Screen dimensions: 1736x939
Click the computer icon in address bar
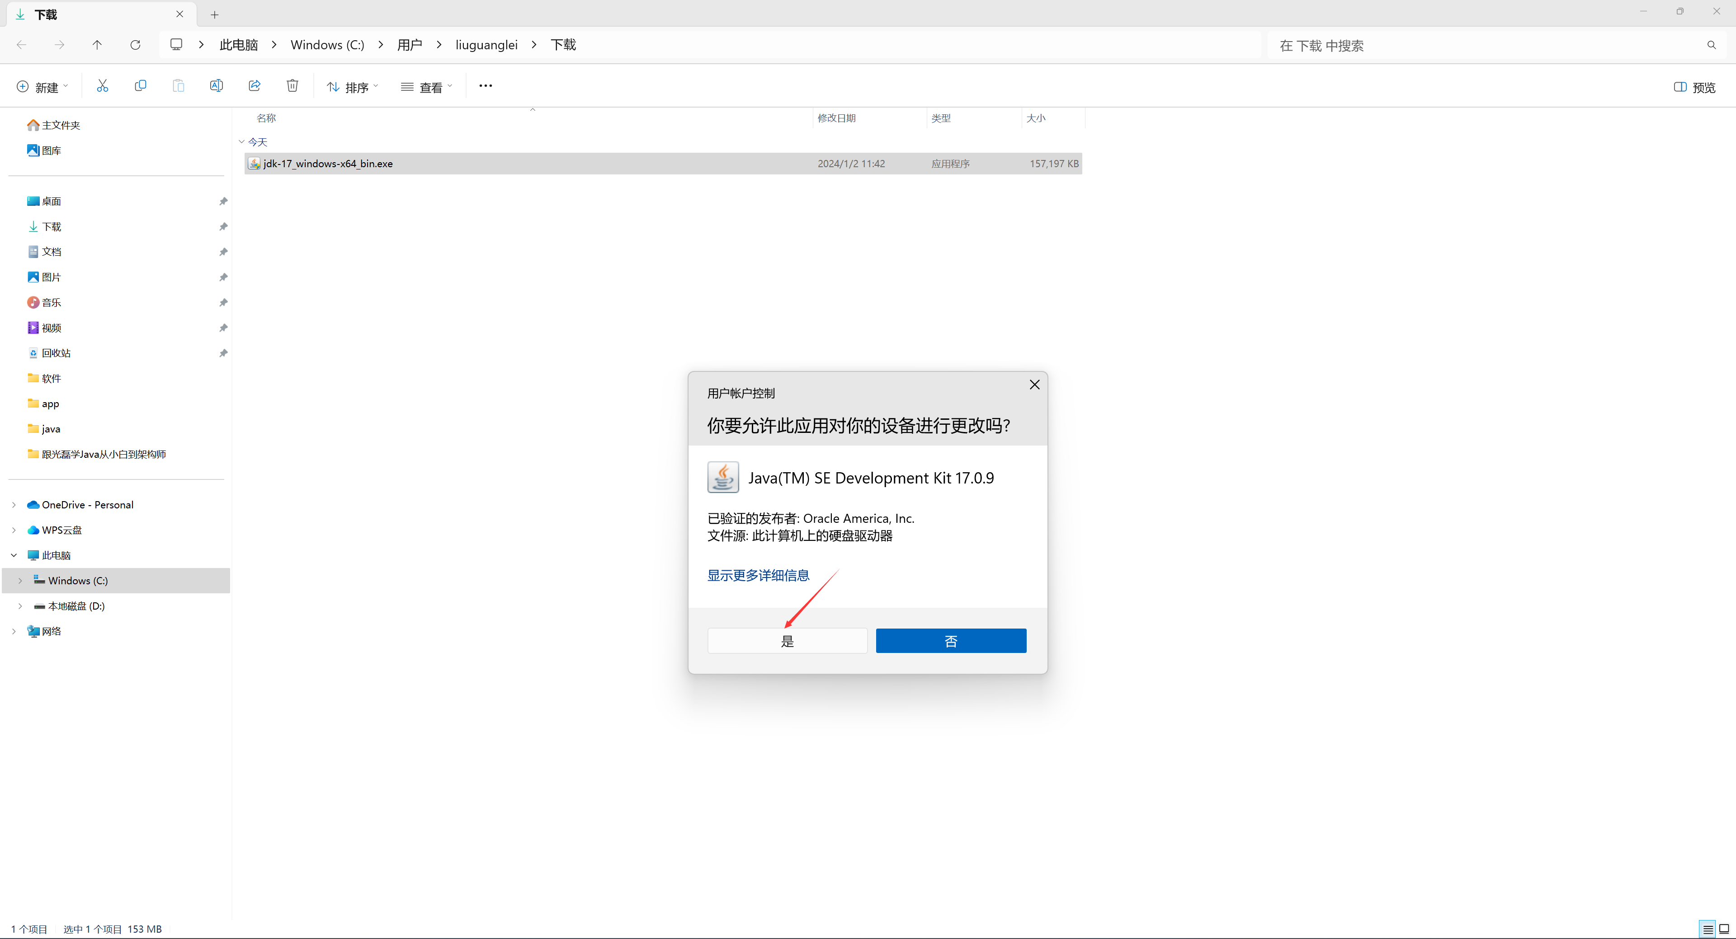tap(177, 44)
